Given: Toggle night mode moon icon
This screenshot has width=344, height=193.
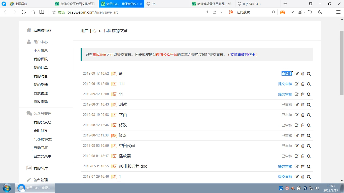Looking at the screenshot, I should [x=320, y=12].
